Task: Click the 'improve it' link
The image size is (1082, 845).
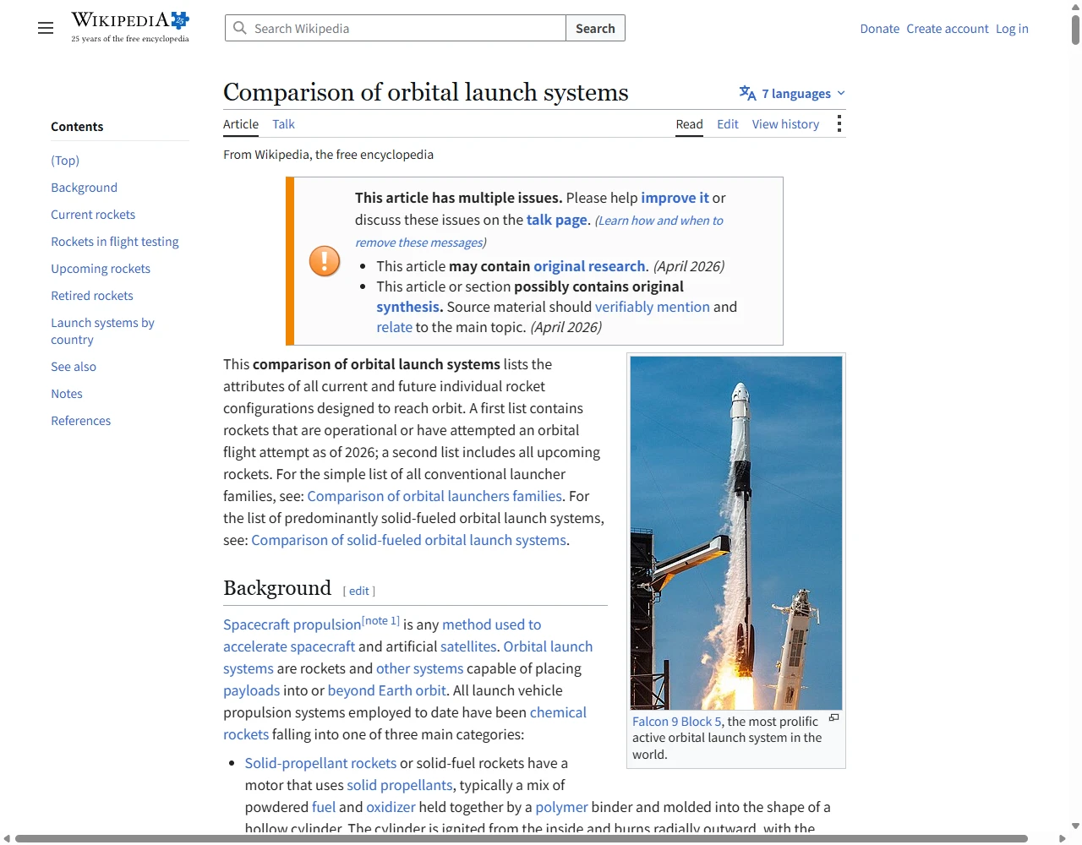Action: (x=675, y=198)
